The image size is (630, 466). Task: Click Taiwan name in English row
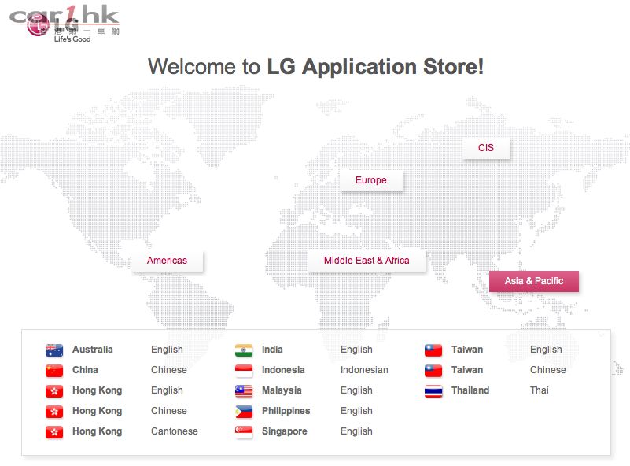(467, 349)
